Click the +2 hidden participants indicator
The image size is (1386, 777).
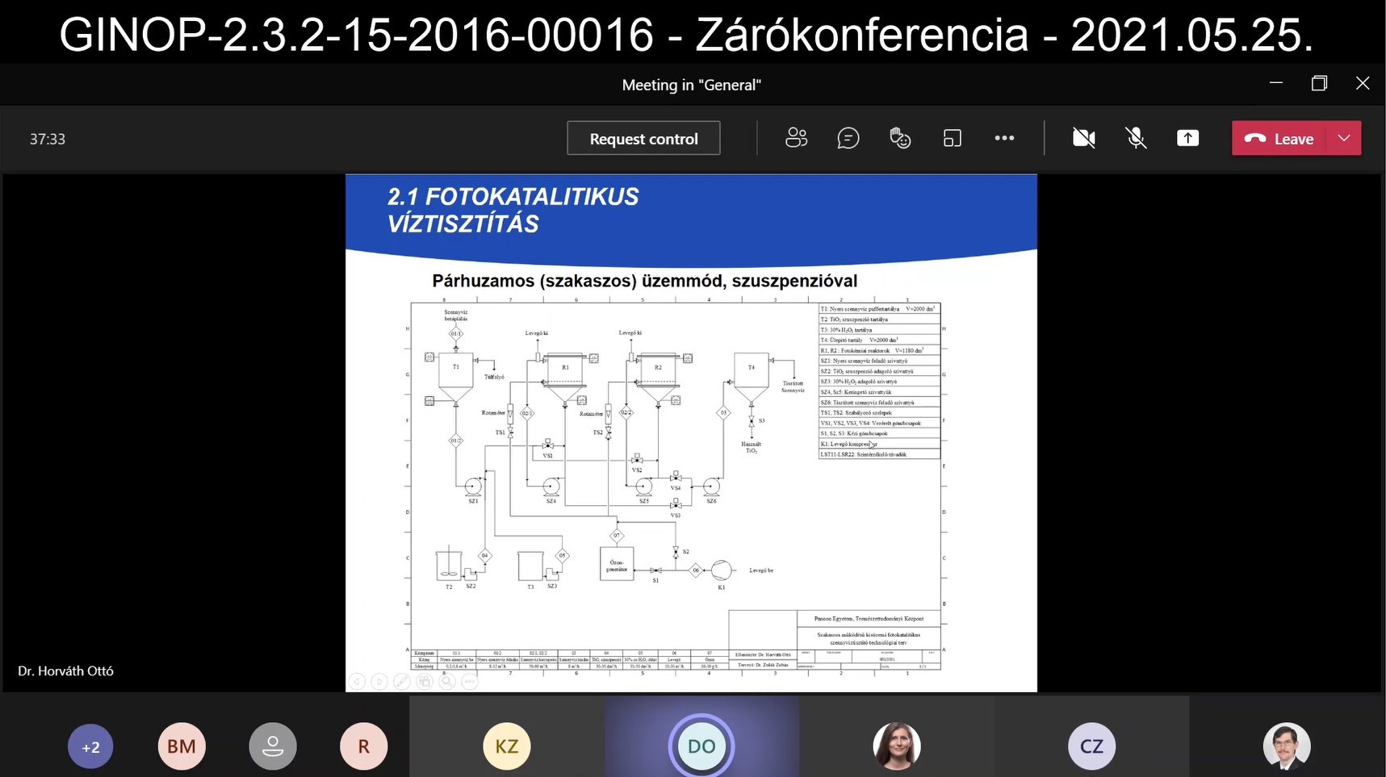(x=90, y=746)
